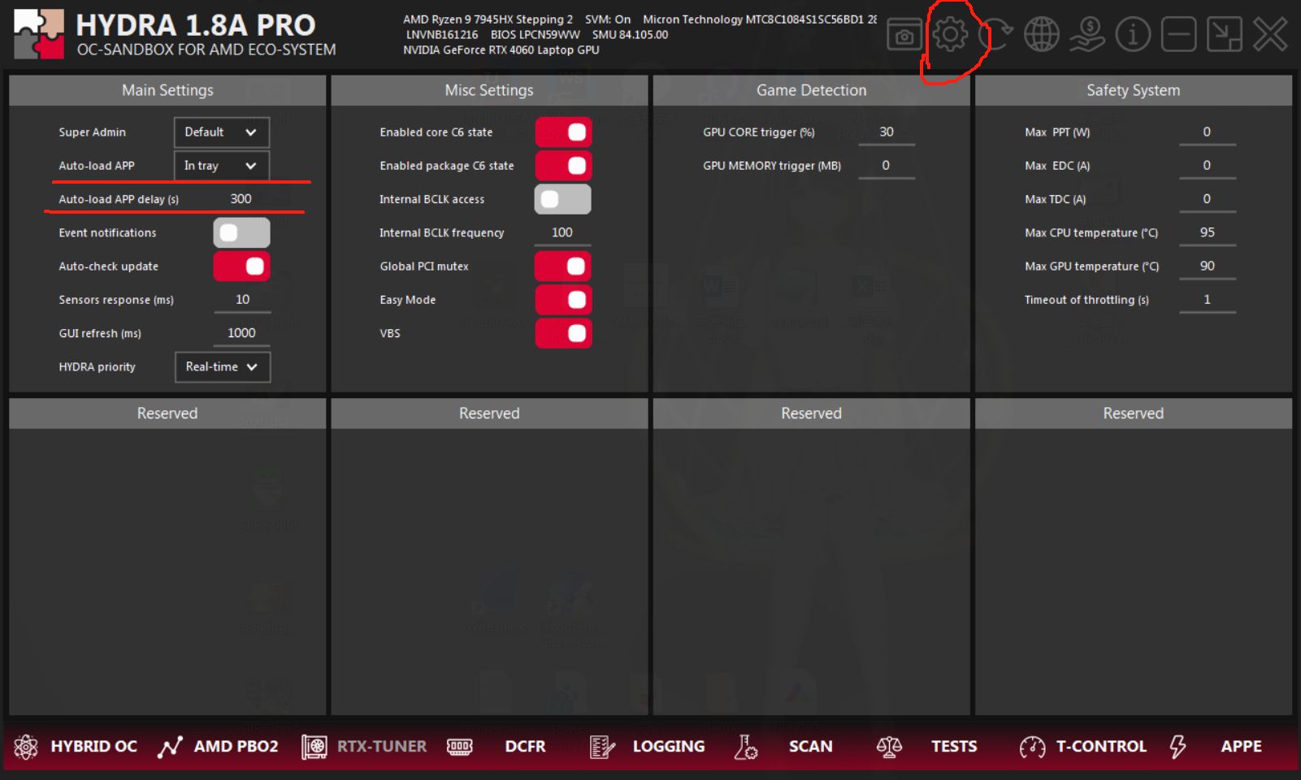Edit Max CPU temperature value 95
This screenshot has width=1301, height=780.
1208,232
